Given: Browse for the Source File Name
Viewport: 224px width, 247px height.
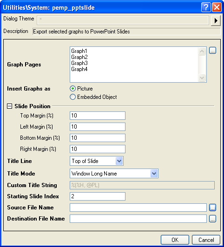Looking at the screenshot, I should [212, 208].
